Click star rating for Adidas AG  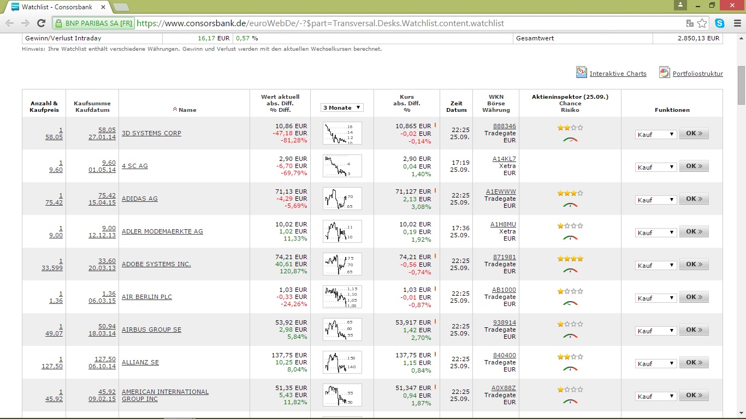pos(570,193)
